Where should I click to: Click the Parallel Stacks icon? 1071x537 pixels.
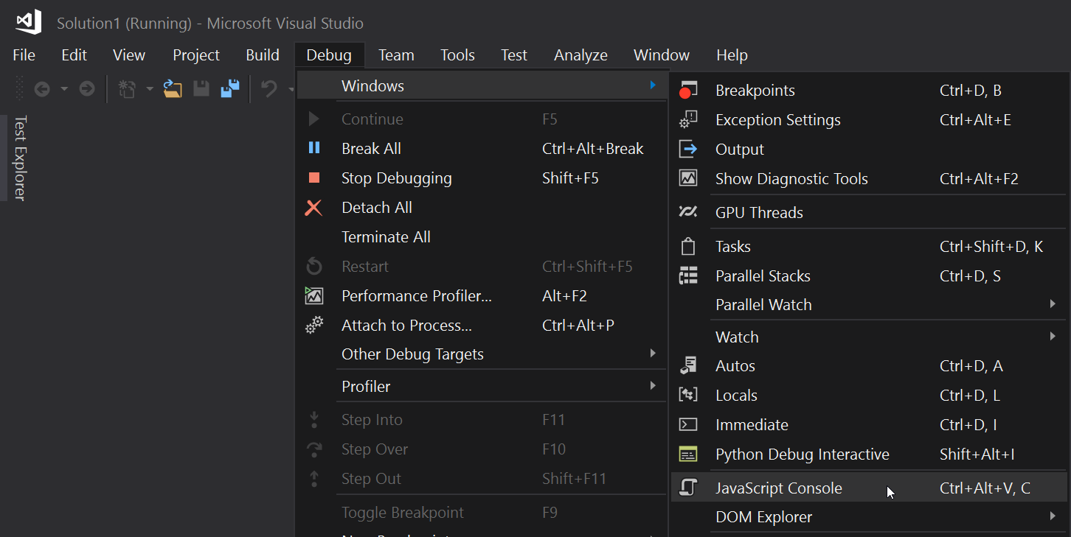pyautogui.click(x=688, y=275)
